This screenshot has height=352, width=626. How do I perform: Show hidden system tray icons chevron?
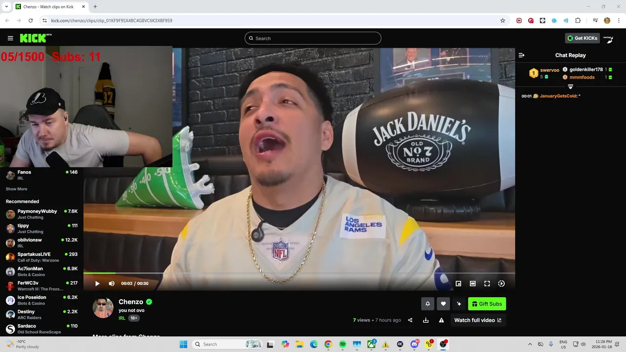point(530,344)
